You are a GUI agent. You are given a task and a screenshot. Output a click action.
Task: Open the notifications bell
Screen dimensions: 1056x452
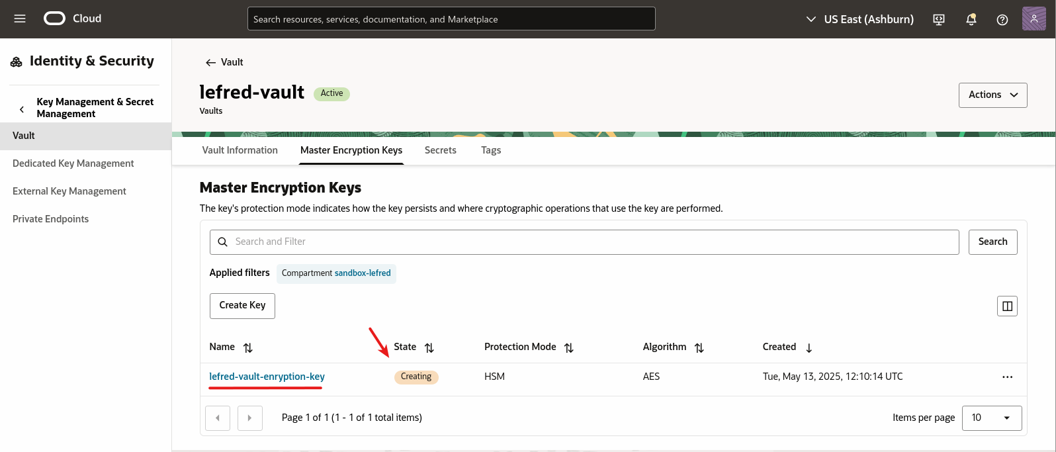[x=971, y=19]
